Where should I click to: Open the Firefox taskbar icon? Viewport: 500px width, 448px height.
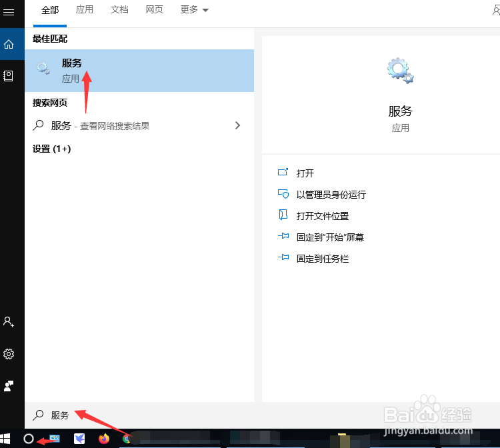click(104, 439)
